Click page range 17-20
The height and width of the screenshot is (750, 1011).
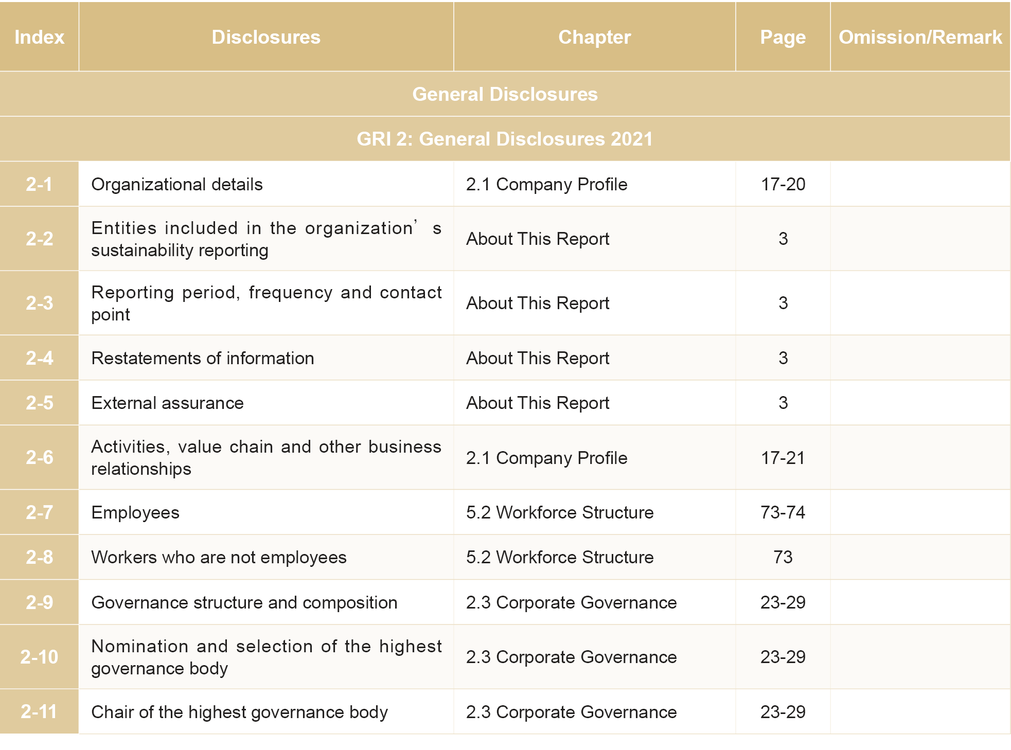(783, 184)
